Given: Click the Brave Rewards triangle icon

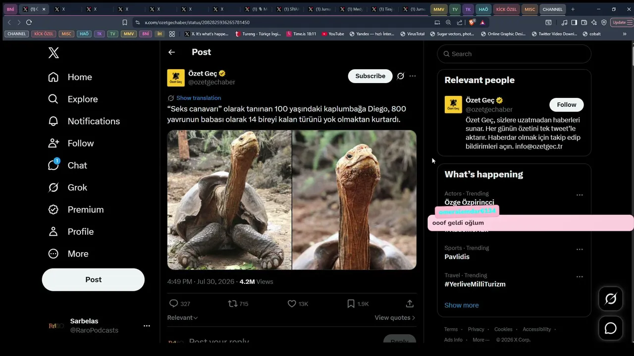Looking at the screenshot, I should click(482, 22).
